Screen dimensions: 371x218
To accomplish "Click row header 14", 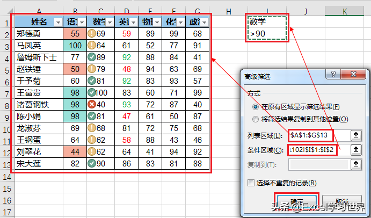I will click(x=7, y=177).
